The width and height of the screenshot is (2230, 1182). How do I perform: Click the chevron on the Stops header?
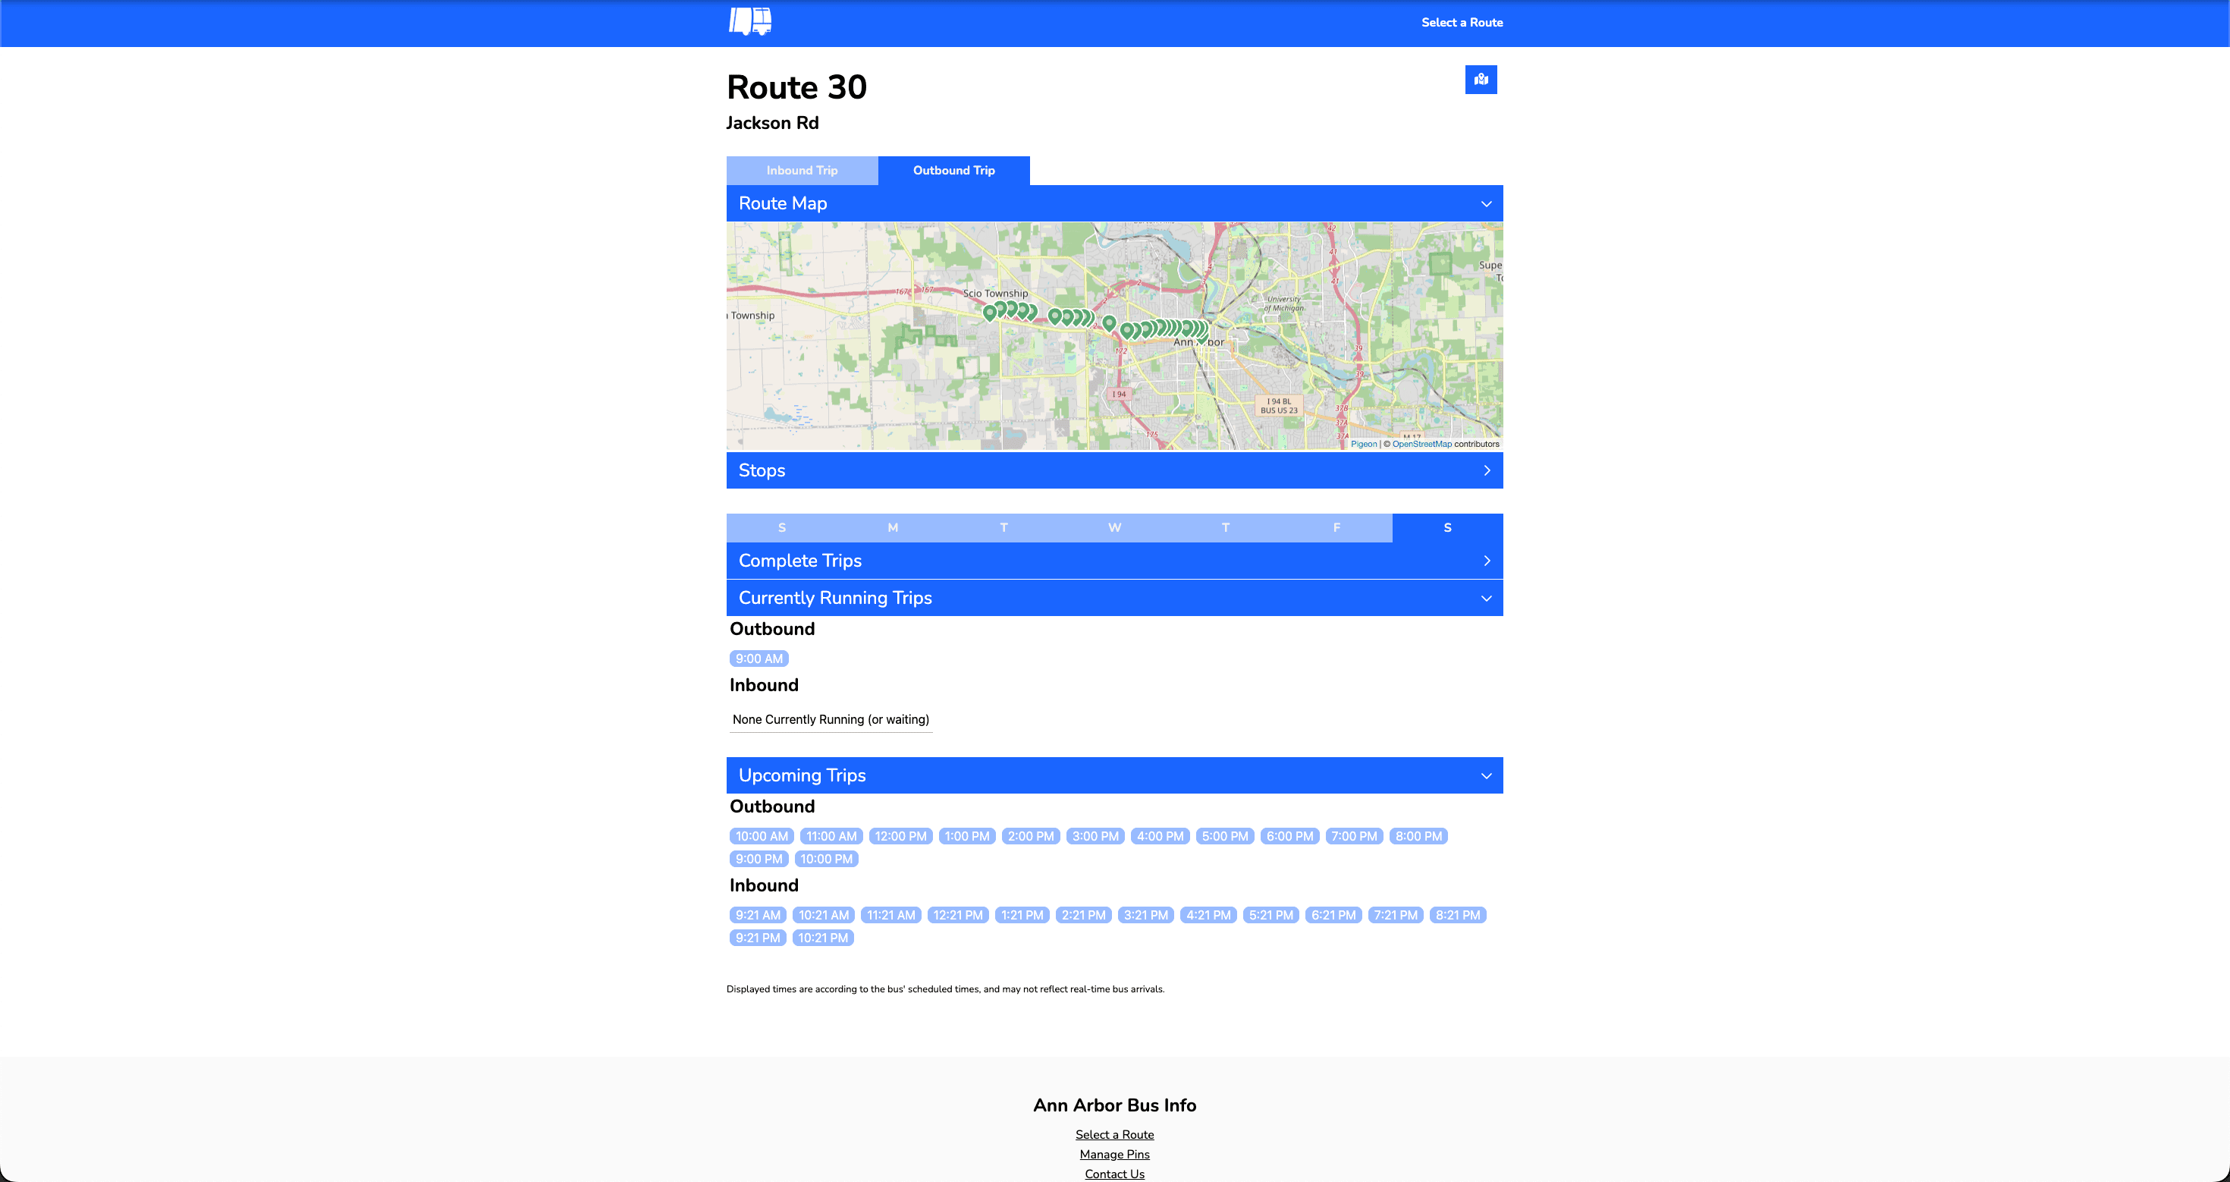[1487, 470]
